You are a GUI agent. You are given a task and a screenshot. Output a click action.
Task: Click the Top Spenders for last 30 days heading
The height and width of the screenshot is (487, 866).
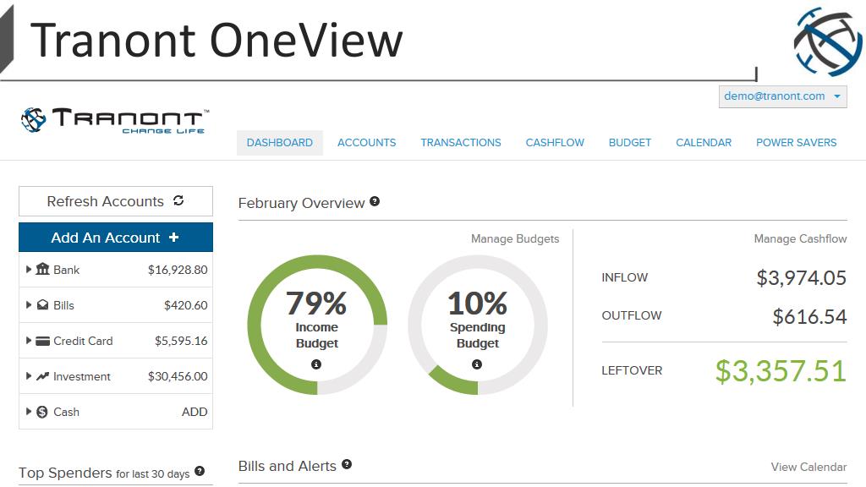(104, 473)
